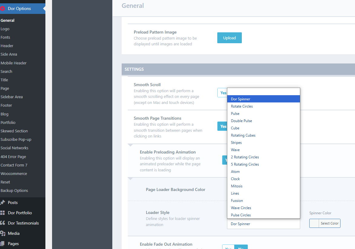Open Blog options
355x249 pixels.
(x=5, y=114)
